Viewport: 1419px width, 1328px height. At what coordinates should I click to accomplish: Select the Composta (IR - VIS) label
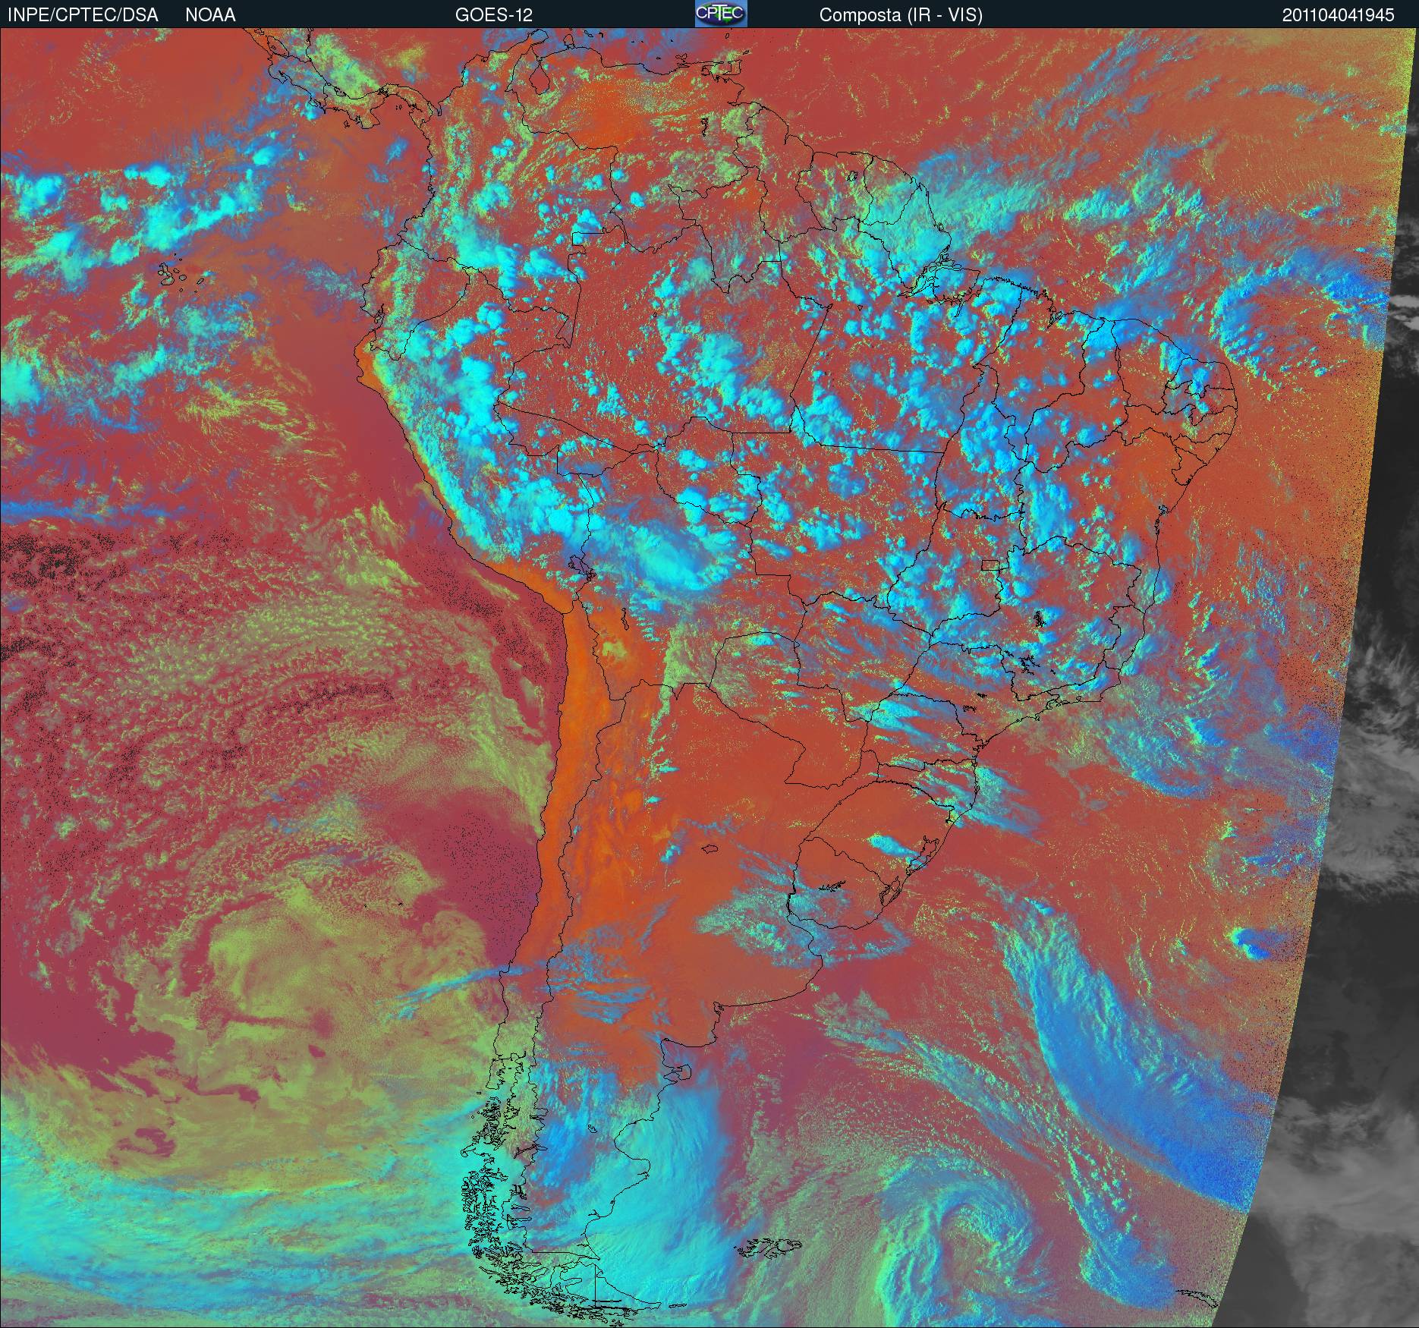pos(901,15)
